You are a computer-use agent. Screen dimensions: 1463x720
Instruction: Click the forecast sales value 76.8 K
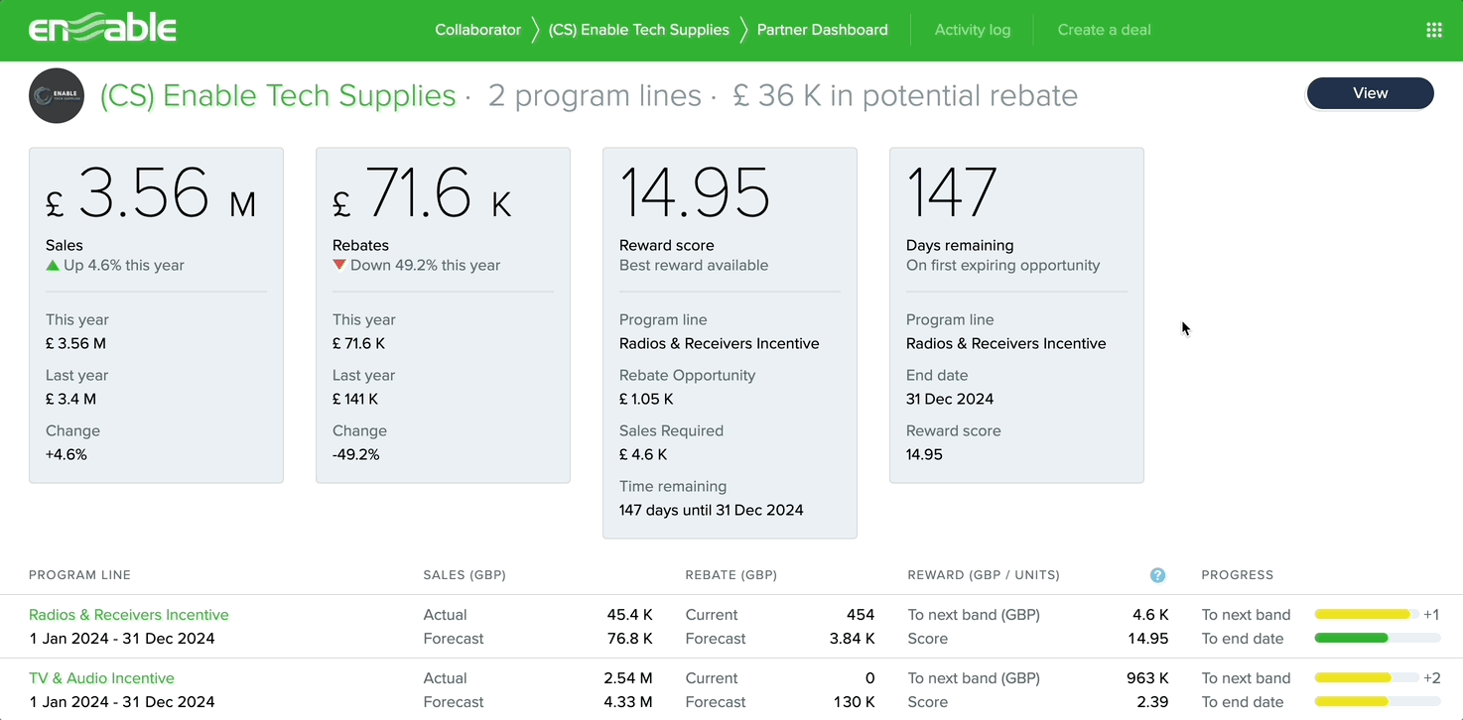point(629,639)
